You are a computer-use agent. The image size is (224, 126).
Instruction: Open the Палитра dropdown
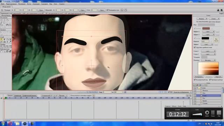click(x=208, y=60)
